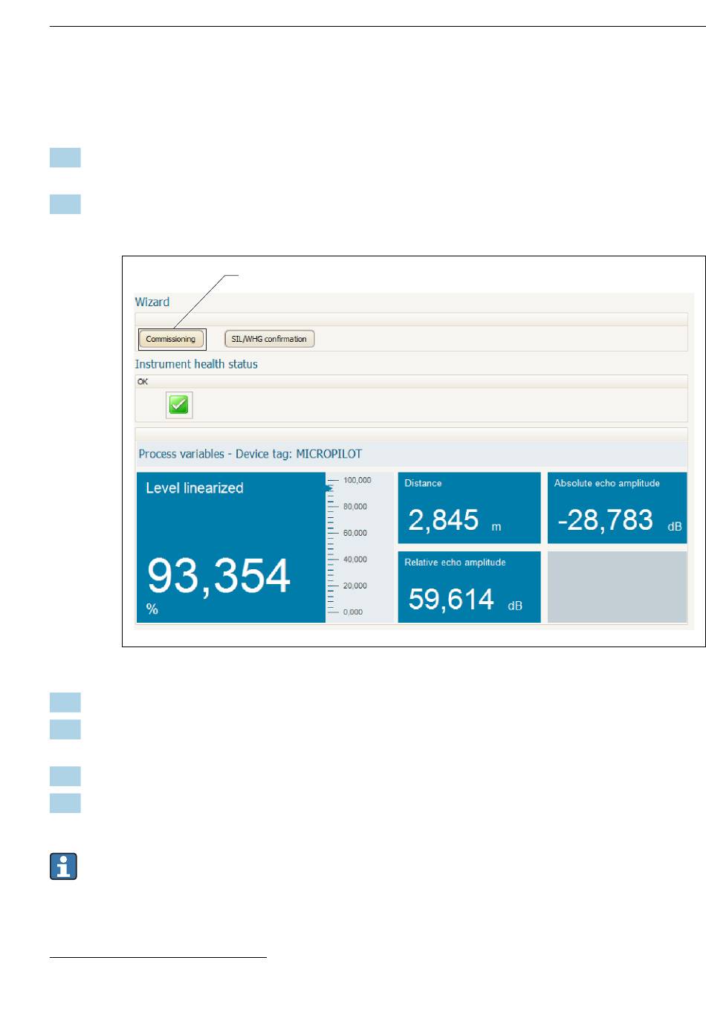The height and width of the screenshot is (1024, 706).
Task: Select the level indicator arrow on the scale
Action: click(328, 488)
